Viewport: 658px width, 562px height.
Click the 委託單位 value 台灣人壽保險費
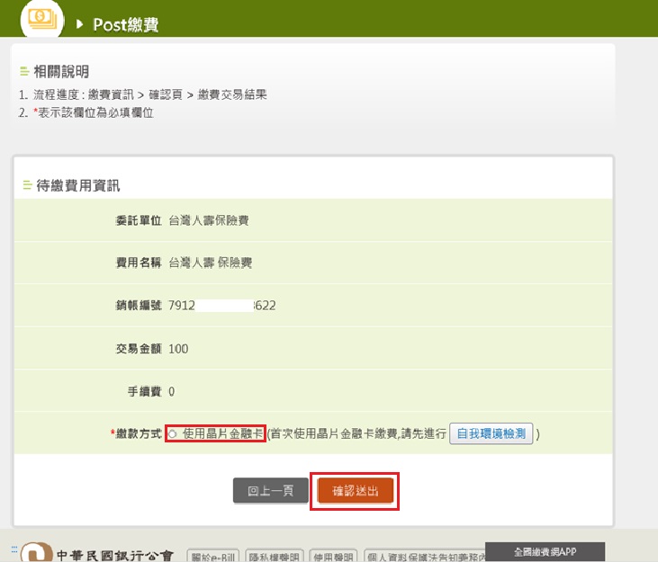(x=209, y=220)
